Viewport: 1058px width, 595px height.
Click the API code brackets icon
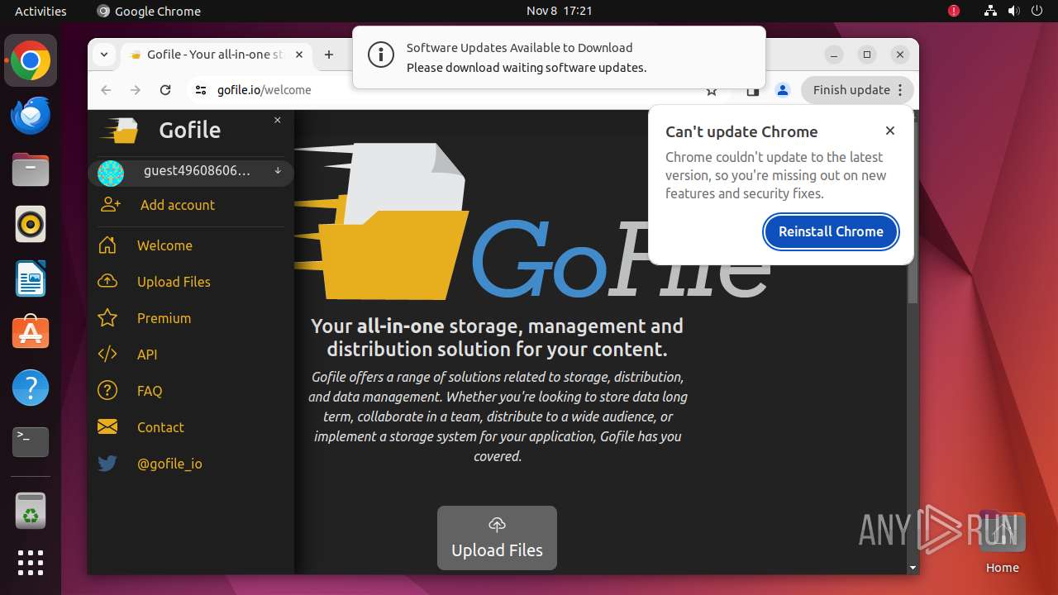pyautogui.click(x=107, y=355)
